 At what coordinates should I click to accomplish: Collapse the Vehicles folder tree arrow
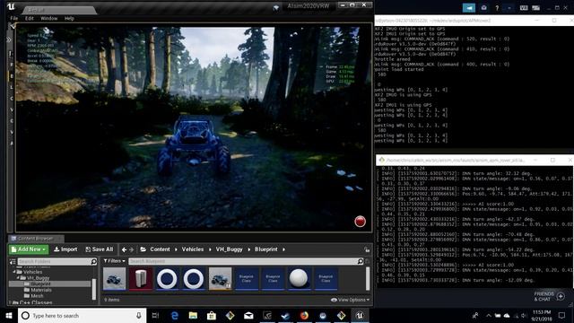click(x=14, y=272)
